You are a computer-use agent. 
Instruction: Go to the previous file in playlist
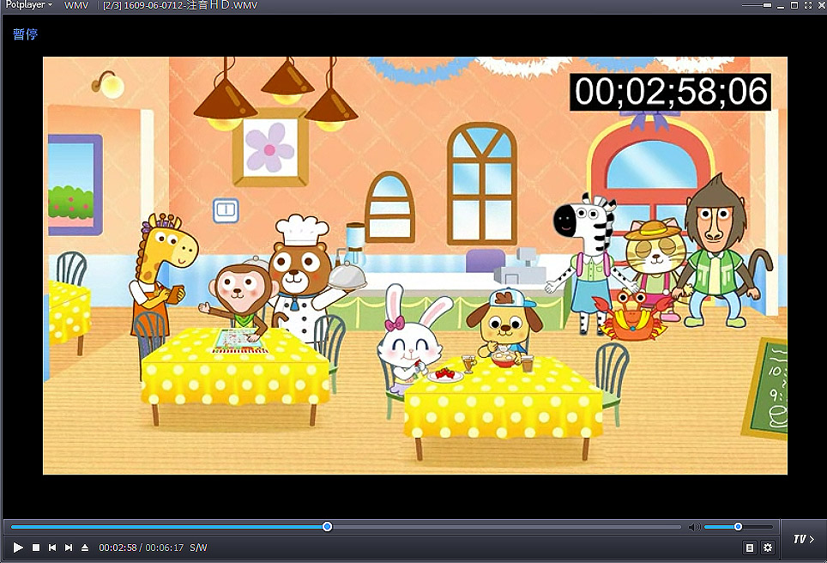coord(52,548)
